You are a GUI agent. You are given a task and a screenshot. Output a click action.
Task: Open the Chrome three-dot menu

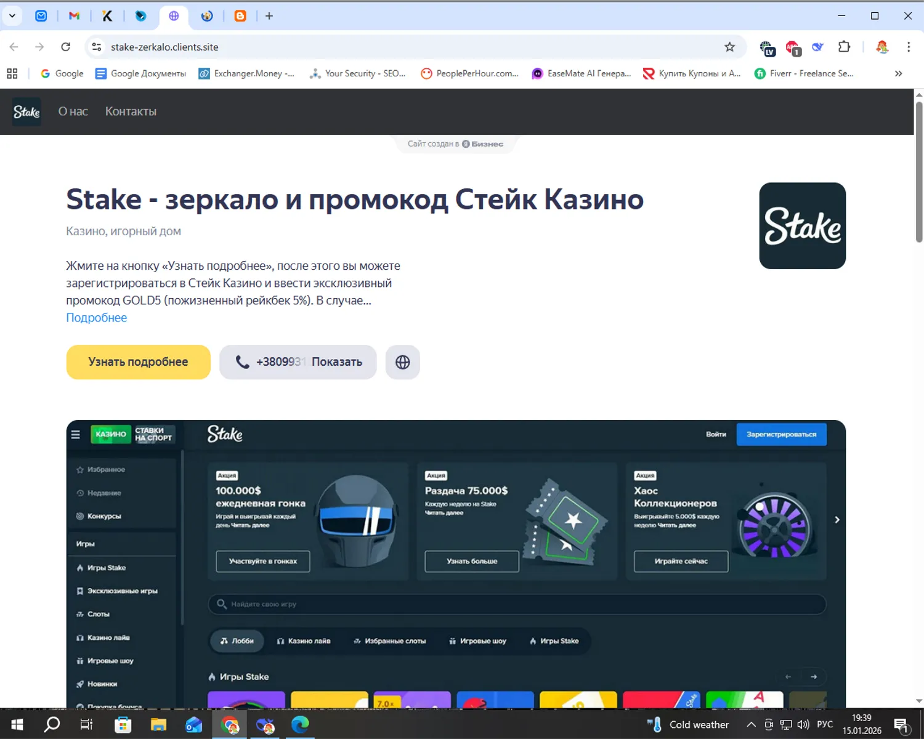tap(909, 47)
